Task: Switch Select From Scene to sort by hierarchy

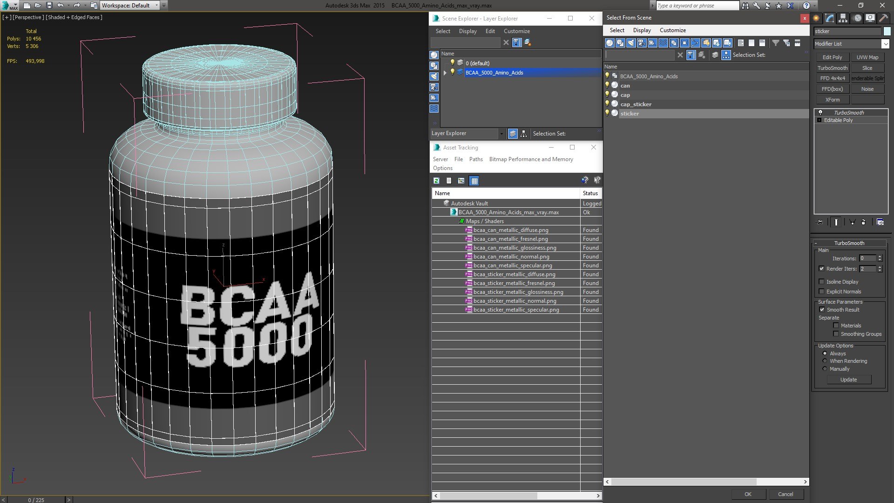Action: point(726,55)
